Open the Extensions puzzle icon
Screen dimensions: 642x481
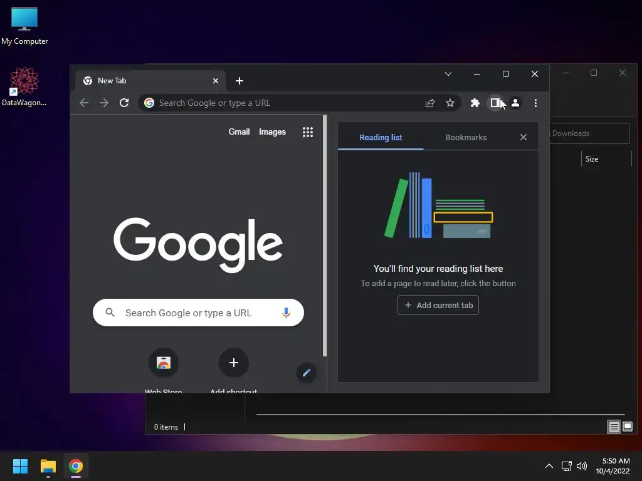click(475, 103)
